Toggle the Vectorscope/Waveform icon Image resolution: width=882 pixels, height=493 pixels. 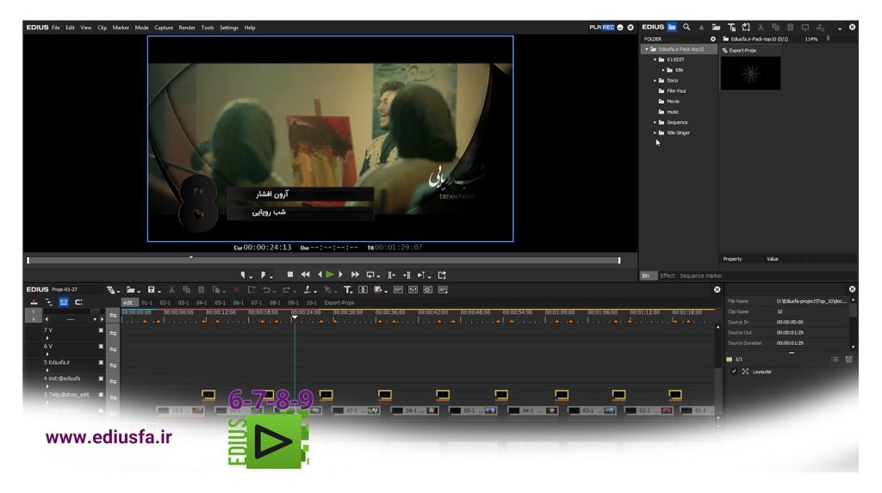pyautogui.click(x=427, y=290)
